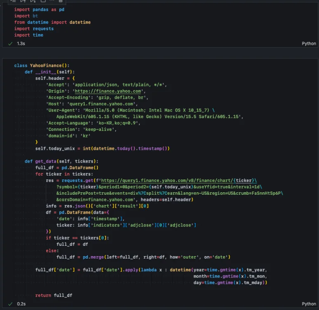Click the 'import requests' line
319x310 pixels.
pyautogui.click(x=34, y=28)
